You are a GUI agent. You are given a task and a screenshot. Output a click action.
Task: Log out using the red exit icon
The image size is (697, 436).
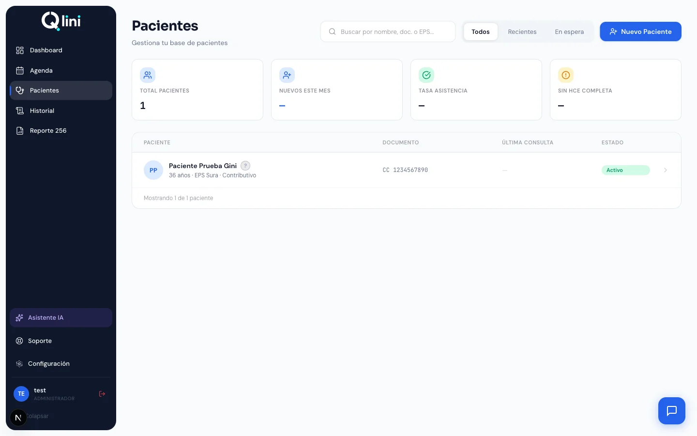click(102, 394)
